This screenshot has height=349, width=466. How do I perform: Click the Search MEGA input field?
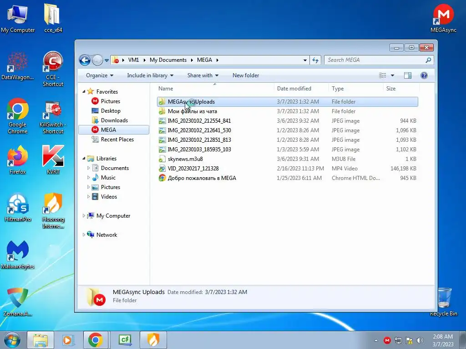pos(379,60)
